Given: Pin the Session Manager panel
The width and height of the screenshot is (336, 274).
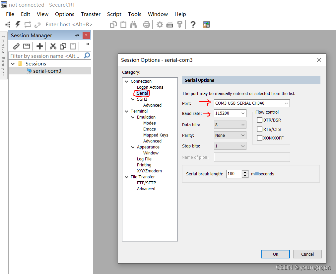Looking at the screenshot, I should pos(77,36).
